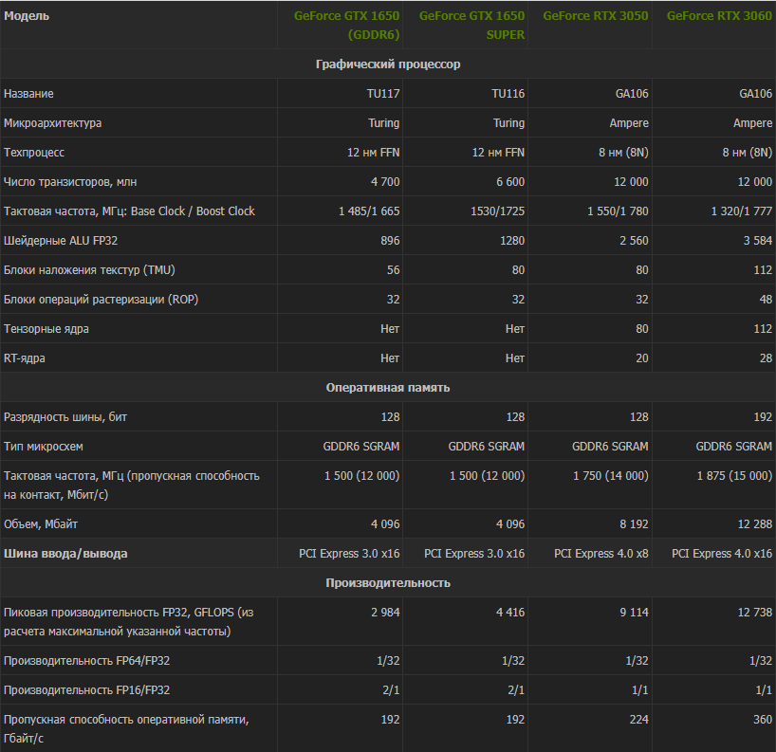Select the 4 416 GFLOPS value
Viewport: 776px width, 752px height.
510,613
